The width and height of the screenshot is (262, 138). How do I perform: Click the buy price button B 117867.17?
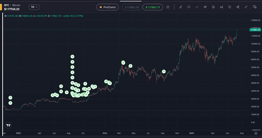pos(153,7)
